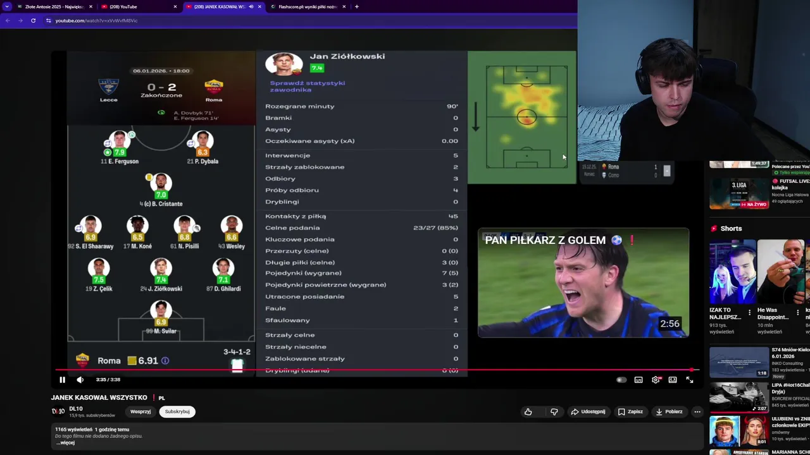Open a new browser tab
The height and width of the screenshot is (455, 810).
tap(356, 6)
